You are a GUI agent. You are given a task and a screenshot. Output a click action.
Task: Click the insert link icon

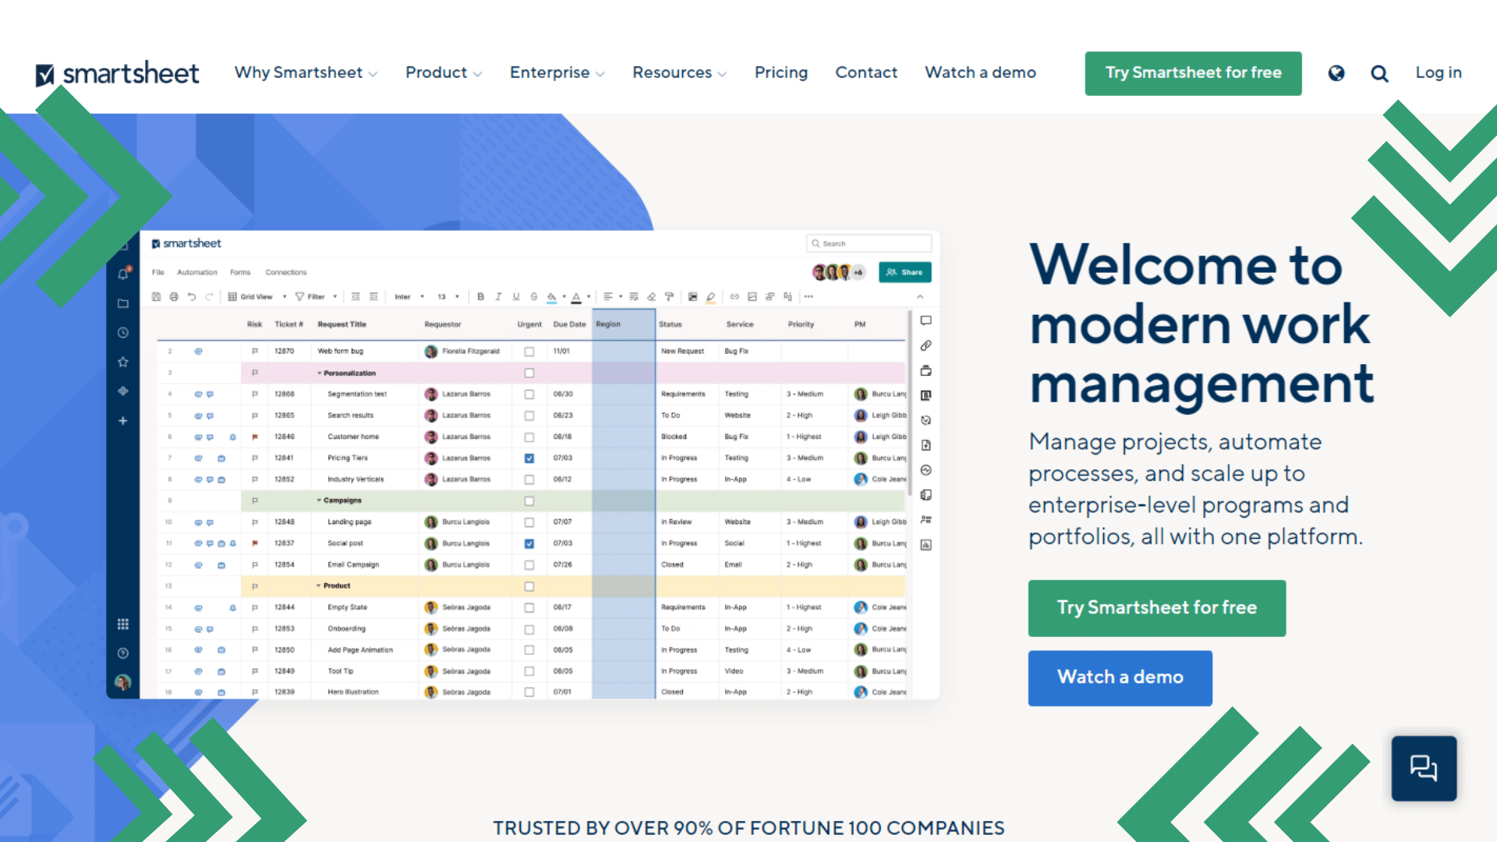(734, 296)
